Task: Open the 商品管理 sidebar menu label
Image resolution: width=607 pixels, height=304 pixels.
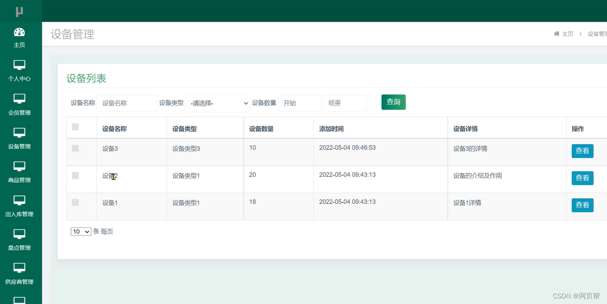Action: point(19,180)
